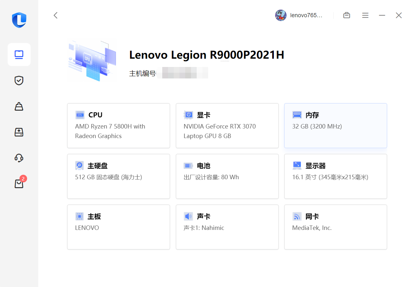Click the LENOVO motherboard text
416x287 pixels.
coord(87,228)
